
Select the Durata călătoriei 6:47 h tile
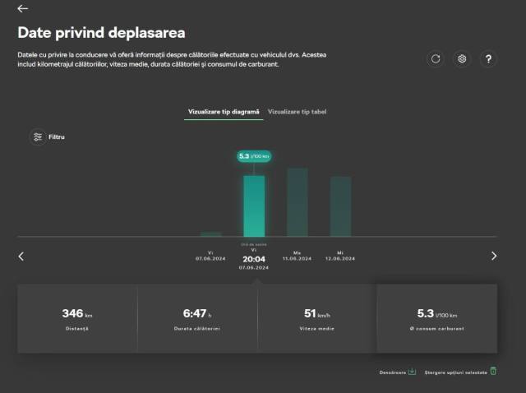pyautogui.click(x=197, y=318)
